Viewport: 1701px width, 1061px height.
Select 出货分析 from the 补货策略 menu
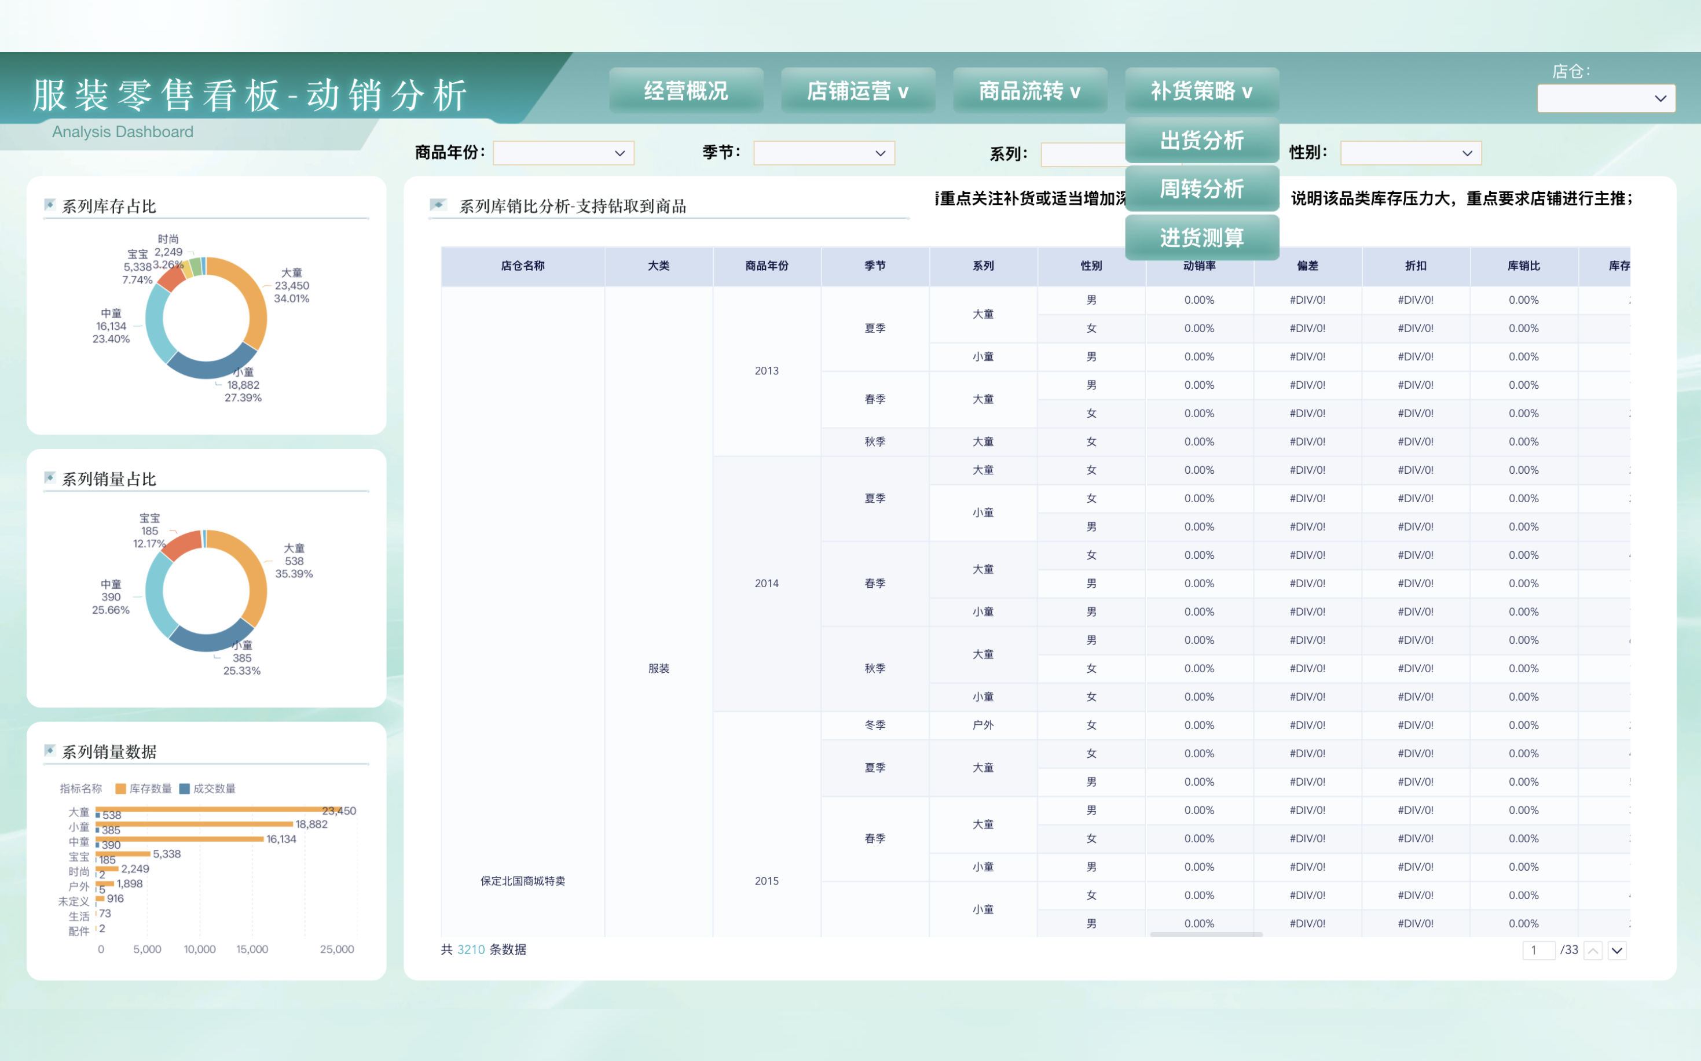point(1202,141)
